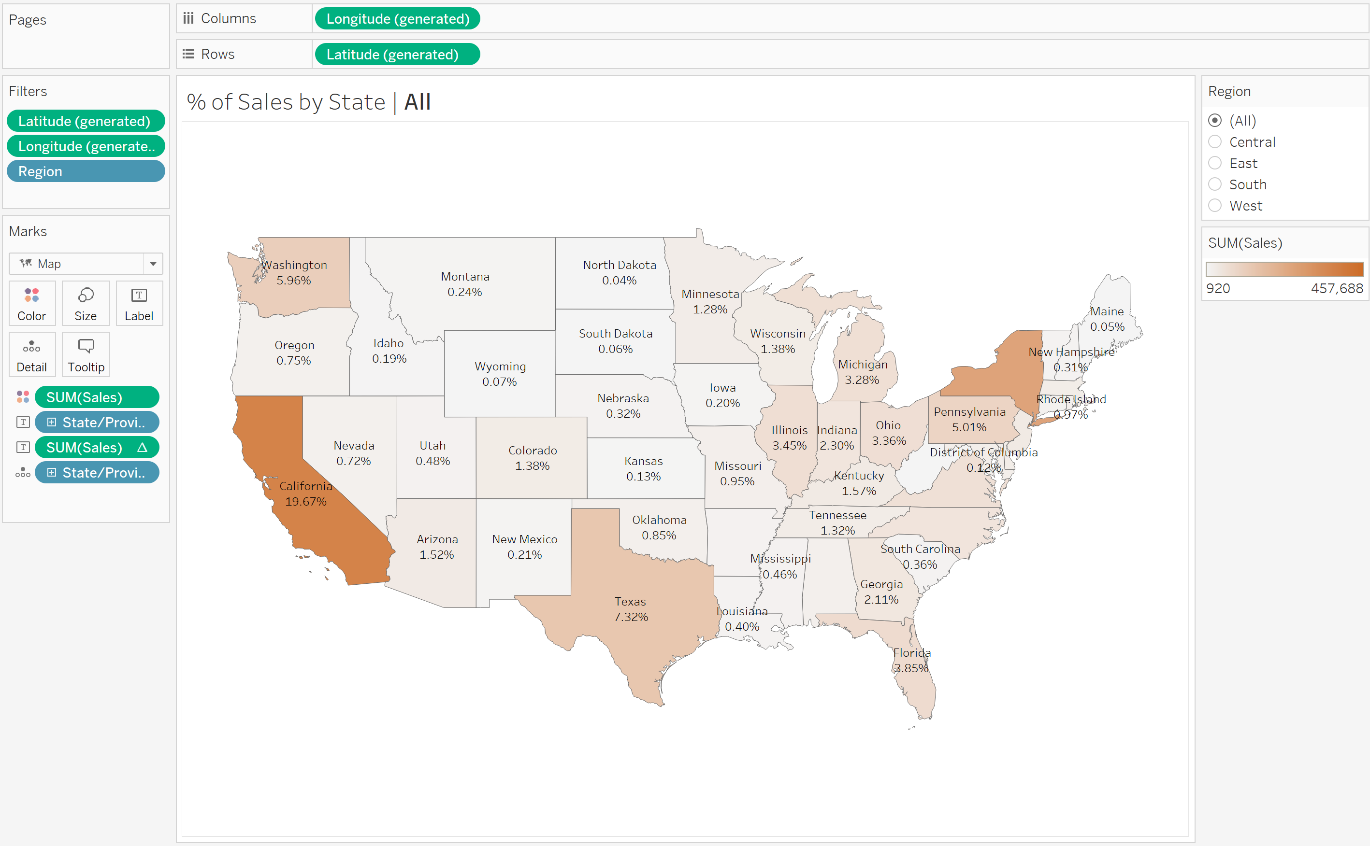This screenshot has height=846, width=1370.
Task: Expand State/Province hierarchy on label pill
Action: (x=52, y=423)
